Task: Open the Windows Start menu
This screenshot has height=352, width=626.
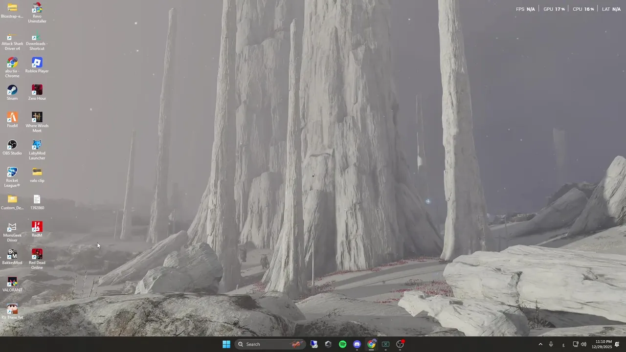Action: pos(226,344)
